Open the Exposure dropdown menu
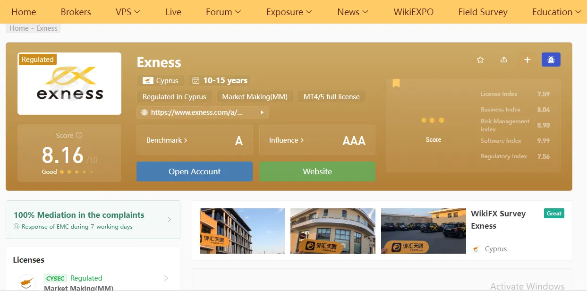Screen dimensions: 587x291 pos(289,12)
